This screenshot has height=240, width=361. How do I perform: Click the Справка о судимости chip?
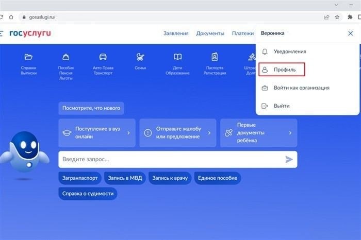(x=88, y=194)
